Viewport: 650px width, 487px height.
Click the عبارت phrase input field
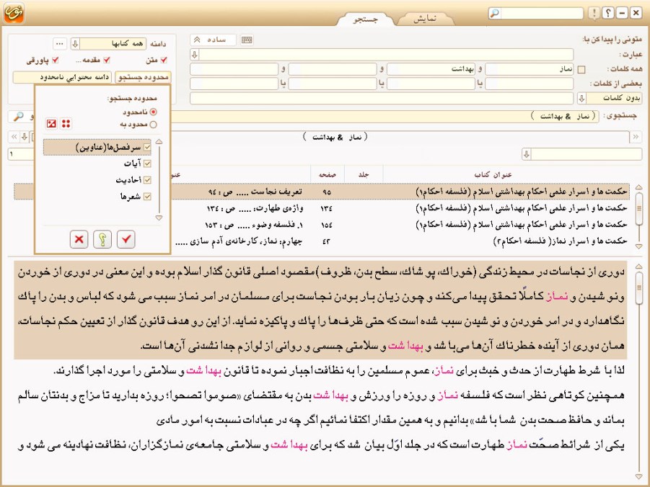(387, 54)
